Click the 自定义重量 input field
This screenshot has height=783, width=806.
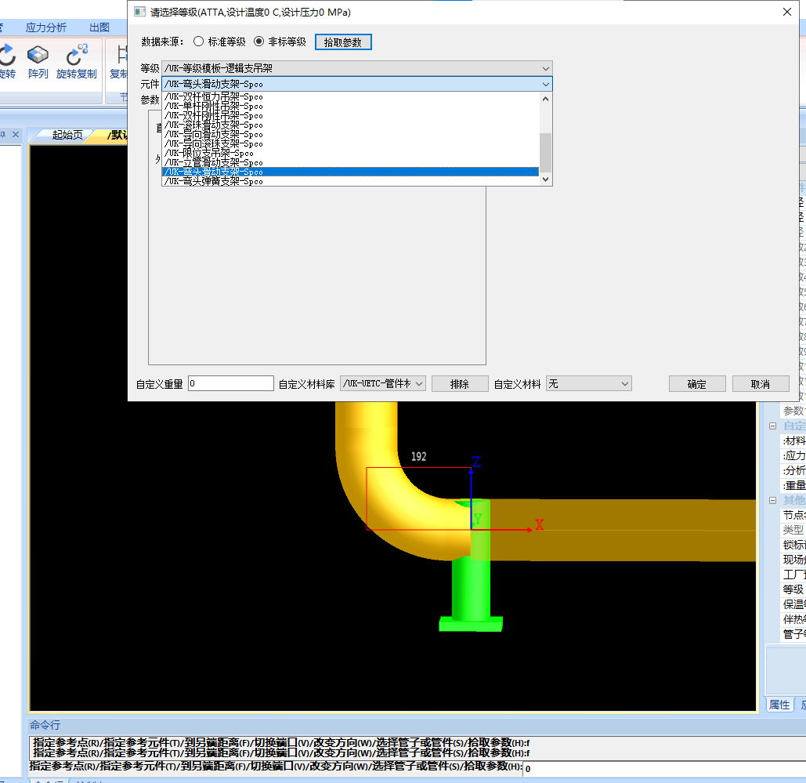click(231, 384)
